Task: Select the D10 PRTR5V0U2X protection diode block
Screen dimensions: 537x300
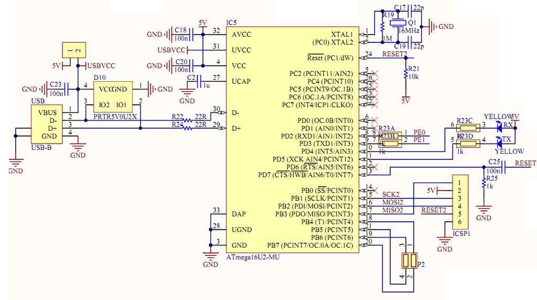Action: [x=113, y=97]
